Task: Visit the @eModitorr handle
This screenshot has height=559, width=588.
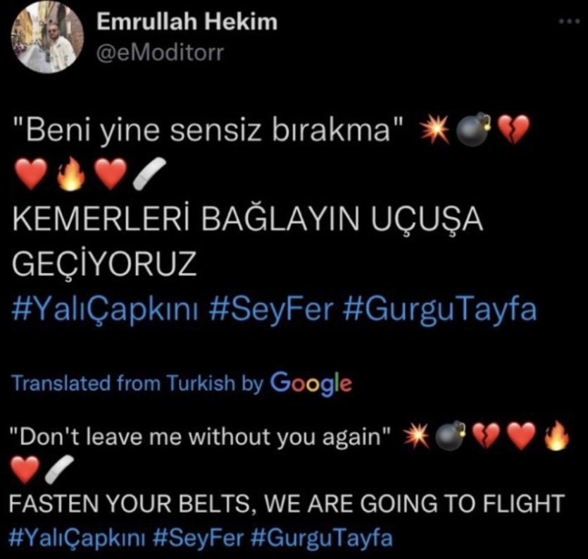Action: pos(160,53)
